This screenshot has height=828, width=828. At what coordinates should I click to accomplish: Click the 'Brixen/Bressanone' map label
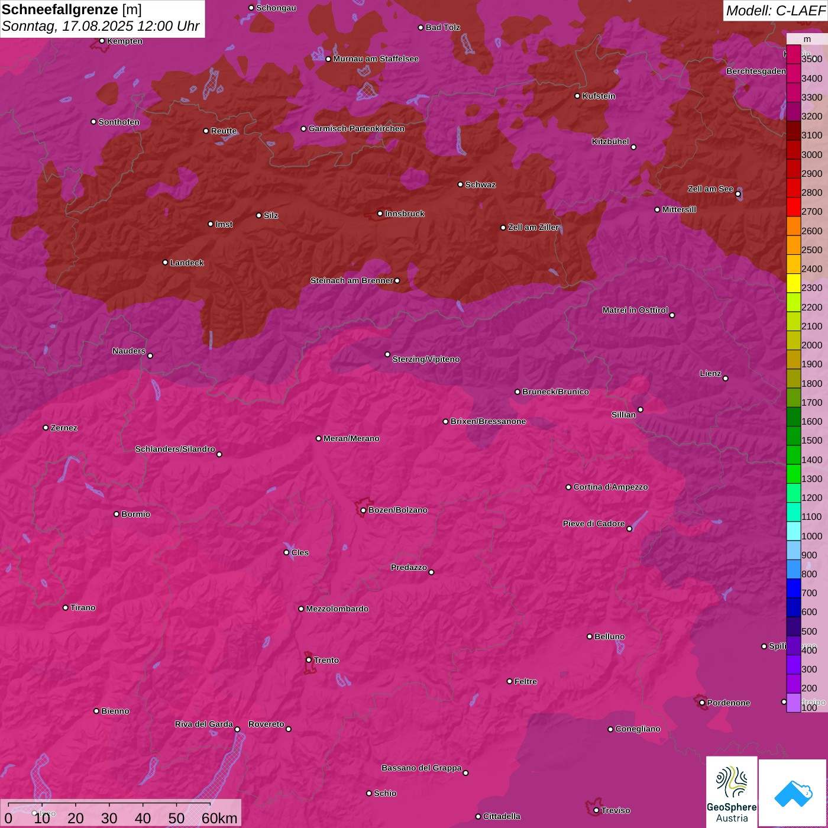[489, 421]
